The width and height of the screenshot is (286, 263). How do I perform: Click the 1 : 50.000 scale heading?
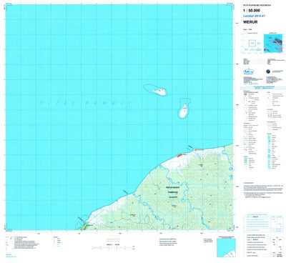(251, 11)
